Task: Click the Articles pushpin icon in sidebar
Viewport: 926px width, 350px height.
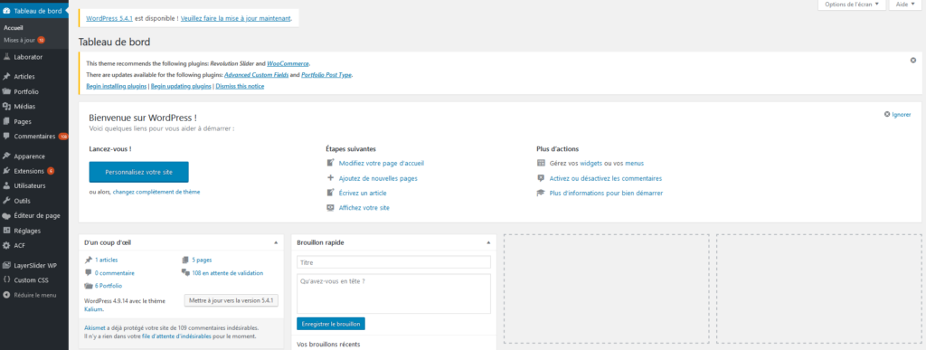Action: click(x=6, y=76)
